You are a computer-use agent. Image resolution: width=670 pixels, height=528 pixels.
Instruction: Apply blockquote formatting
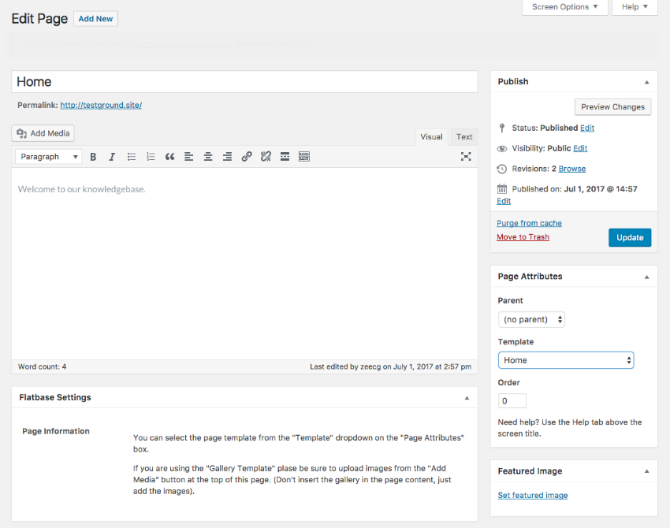pos(169,157)
